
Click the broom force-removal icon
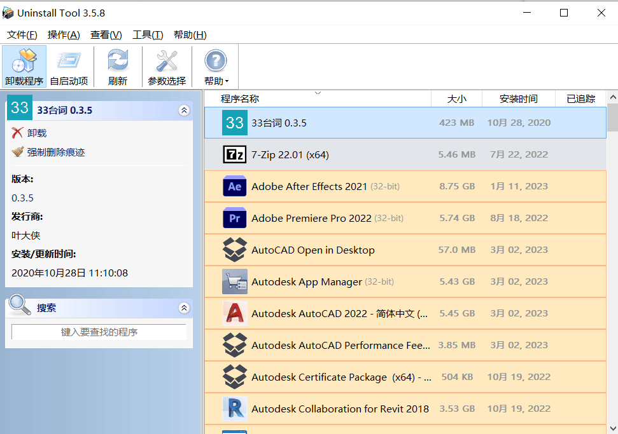click(x=17, y=152)
